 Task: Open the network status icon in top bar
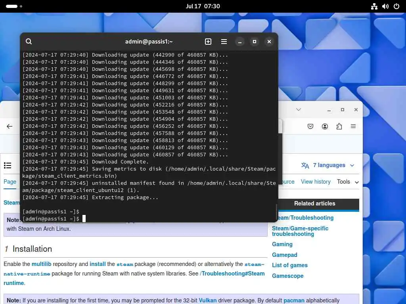click(374, 6)
